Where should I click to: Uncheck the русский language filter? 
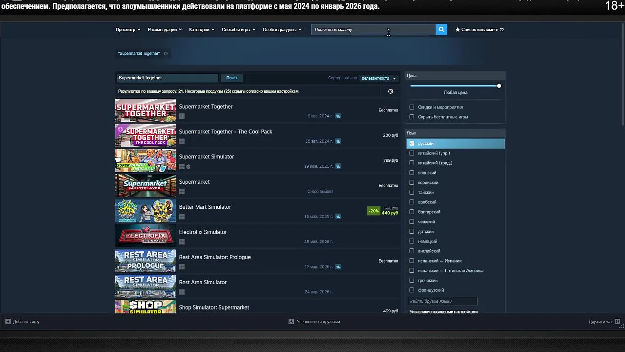(x=412, y=143)
